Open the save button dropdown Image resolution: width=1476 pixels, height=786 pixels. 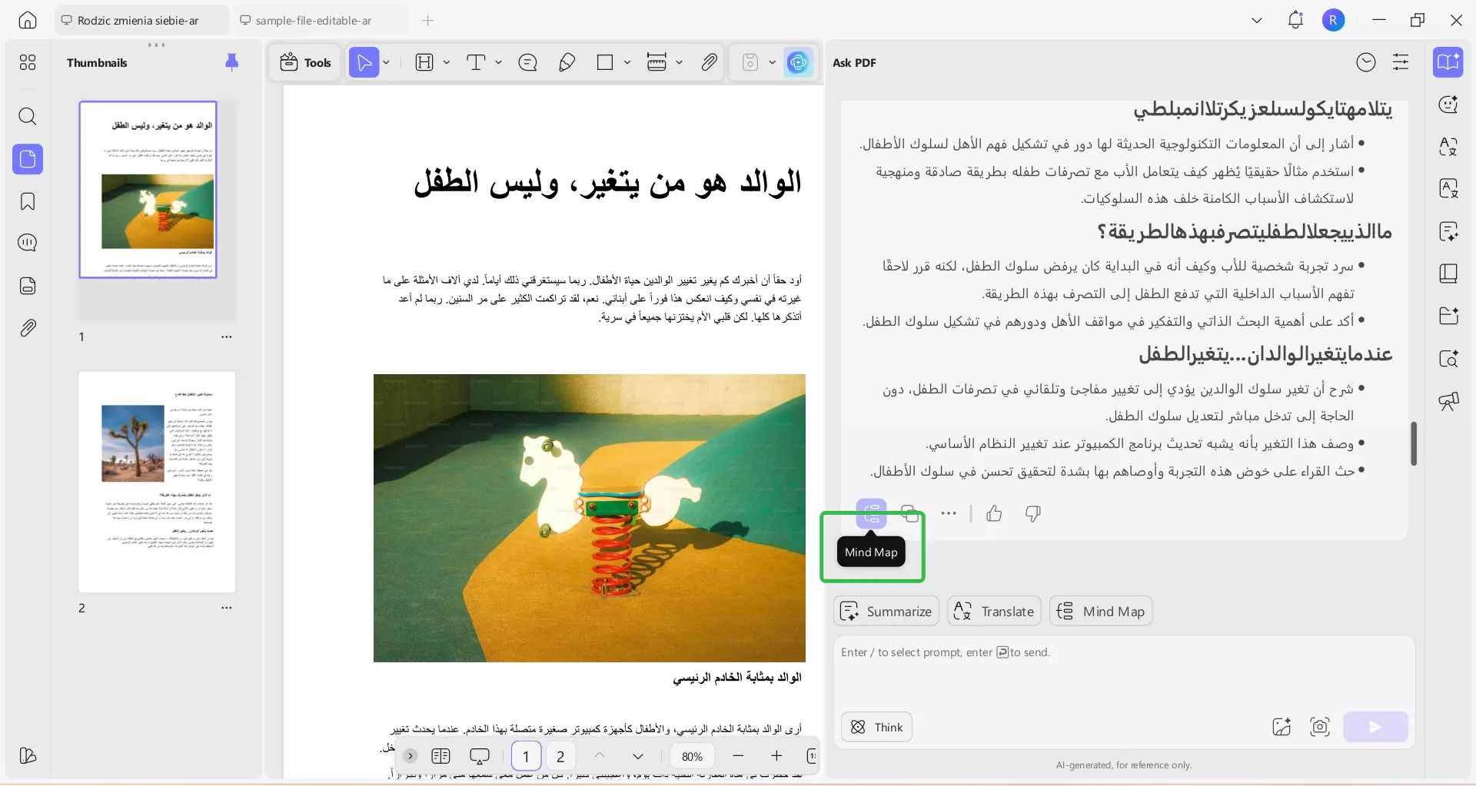tap(773, 62)
